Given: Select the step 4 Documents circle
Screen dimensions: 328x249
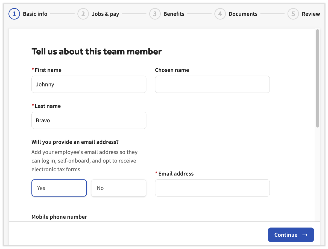Looking at the screenshot, I should click(x=220, y=14).
